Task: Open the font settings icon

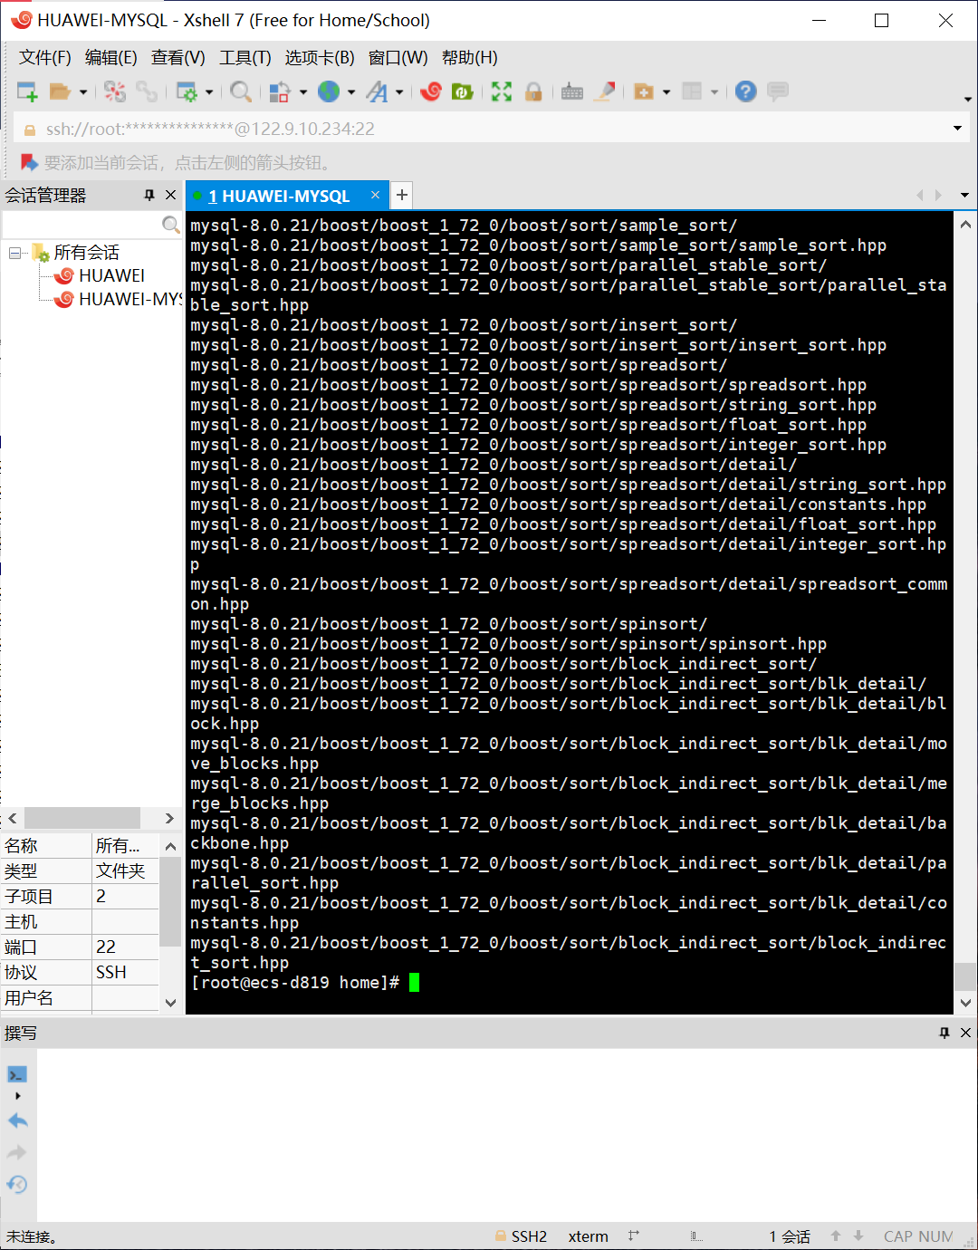Action: tap(378, 91)
